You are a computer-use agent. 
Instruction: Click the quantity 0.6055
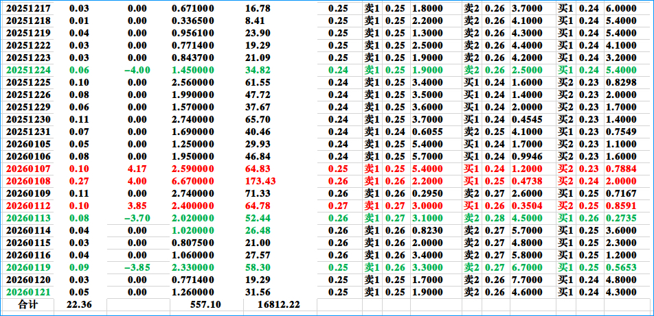[x=429, y=132]
